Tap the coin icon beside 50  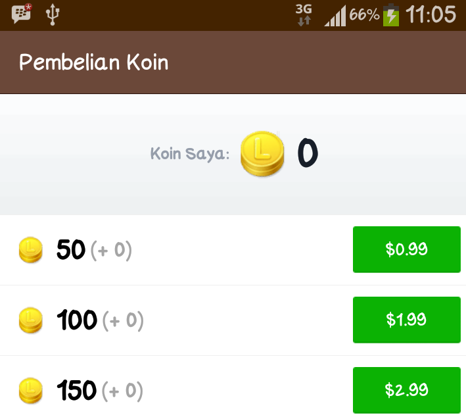[x=31, y=250]
